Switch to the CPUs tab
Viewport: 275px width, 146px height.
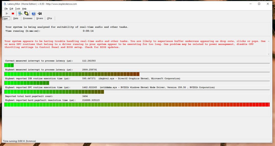tap(50, 18)
